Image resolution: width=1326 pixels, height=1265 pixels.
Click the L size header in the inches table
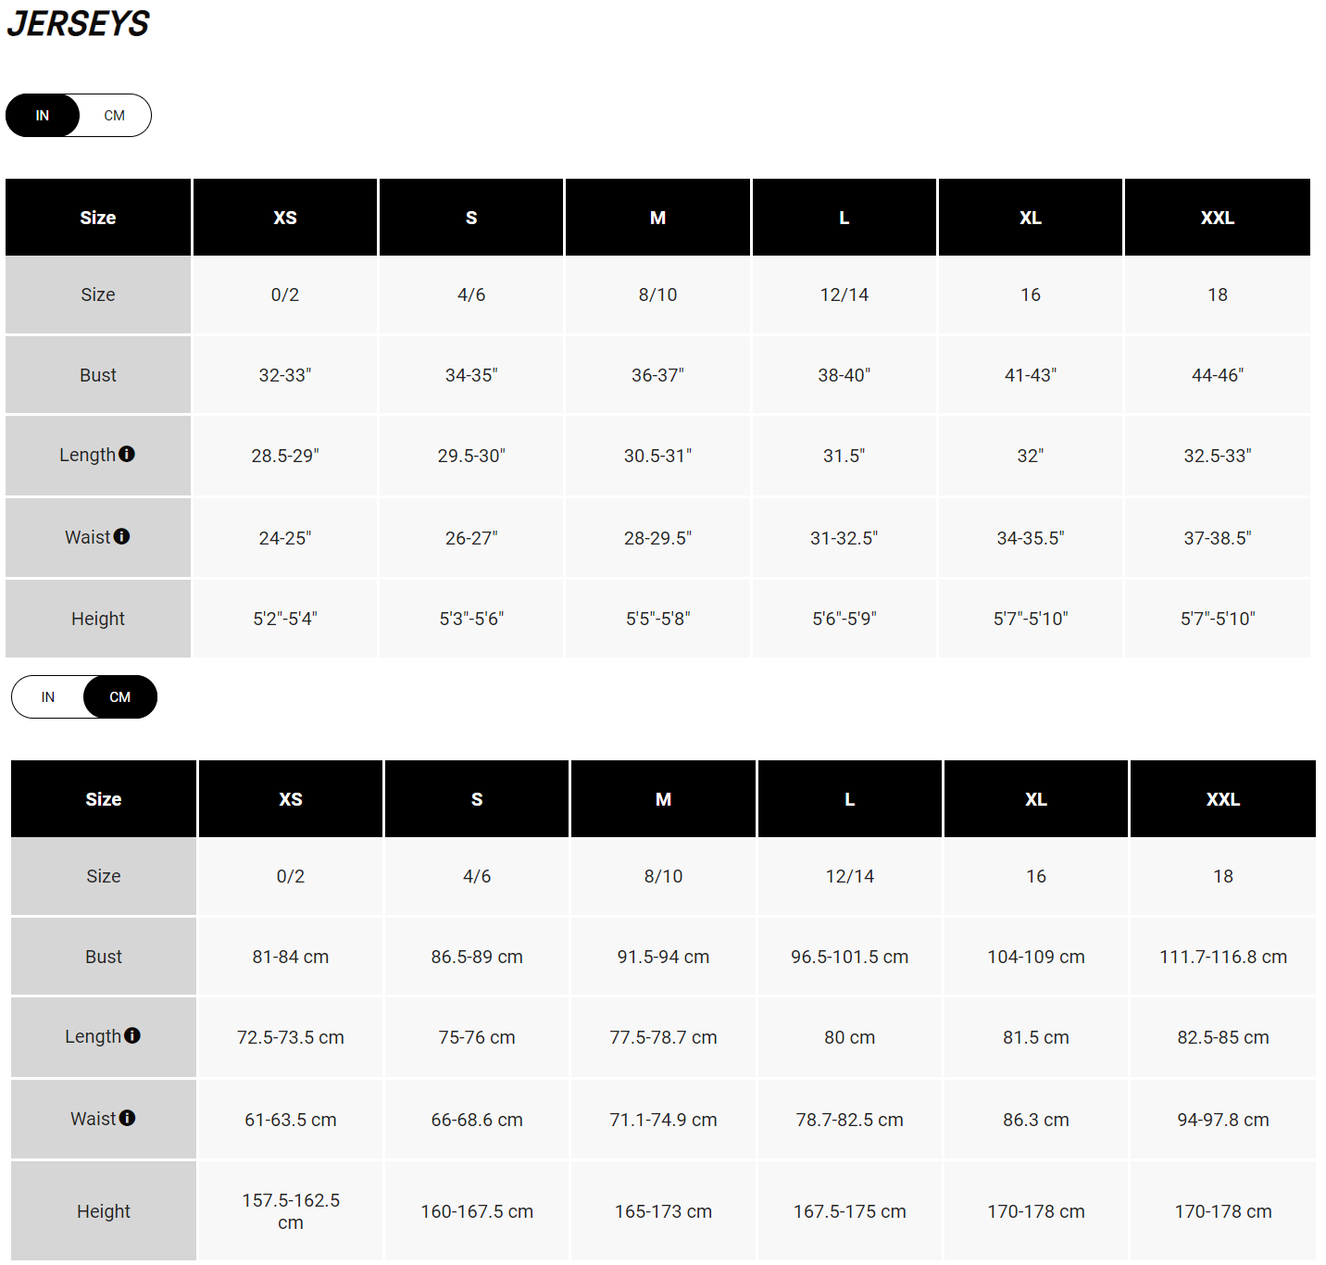pyautogui.click(x=844, y=217)
